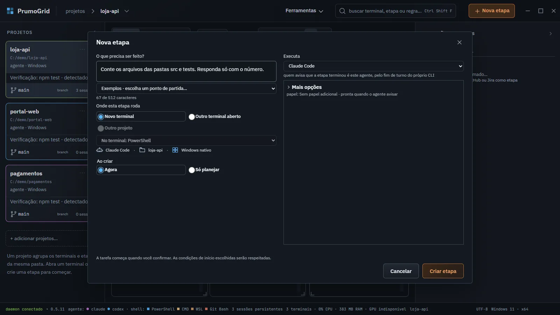The height and width of the screenshot is (315, 560).
Task: Choose the Só planejar radio option
Action: point(192,170)
